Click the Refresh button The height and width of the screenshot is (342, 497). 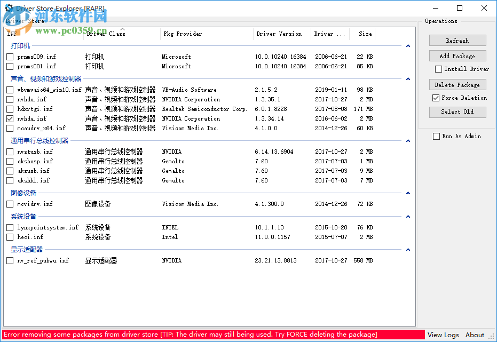pos(457,40)
